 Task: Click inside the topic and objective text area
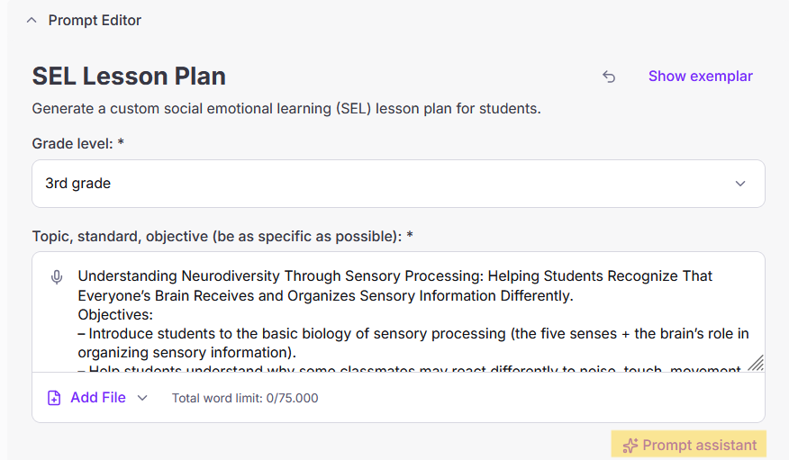[x=405, y=324]
